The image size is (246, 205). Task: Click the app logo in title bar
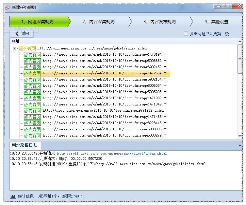8,7
